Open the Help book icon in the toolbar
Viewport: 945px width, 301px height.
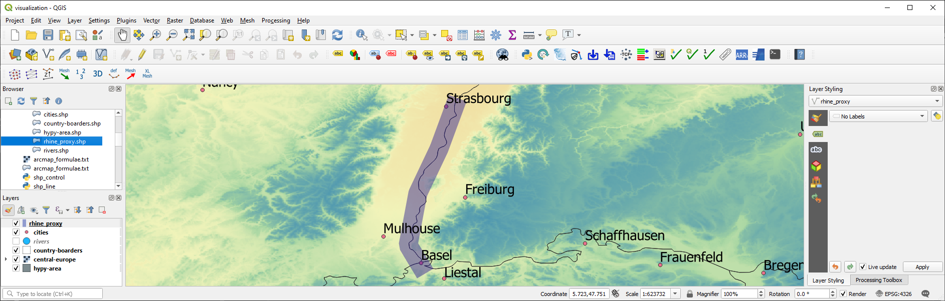click(800, 54)
